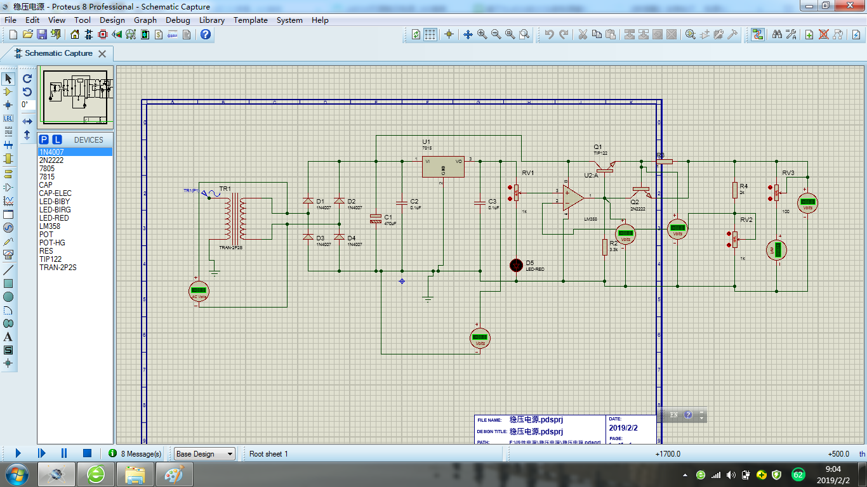This screenshot has width=867, height=487.
Task: Select the Wire Label LBL tool
Action: [x=8, y=119]
